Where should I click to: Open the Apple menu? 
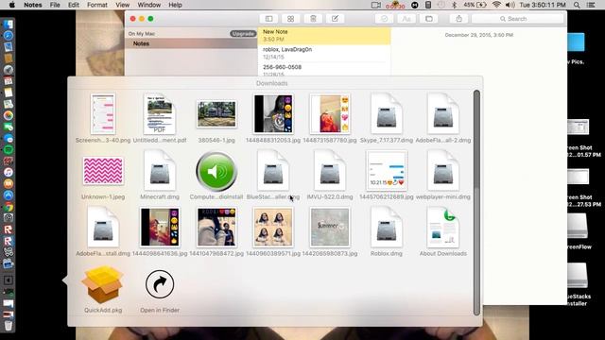pyautogui.click(x=11, y=5)
